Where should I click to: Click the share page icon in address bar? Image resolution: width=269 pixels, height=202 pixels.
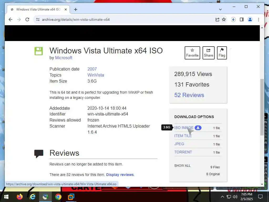pyautogui.click(x=217, y=19)
